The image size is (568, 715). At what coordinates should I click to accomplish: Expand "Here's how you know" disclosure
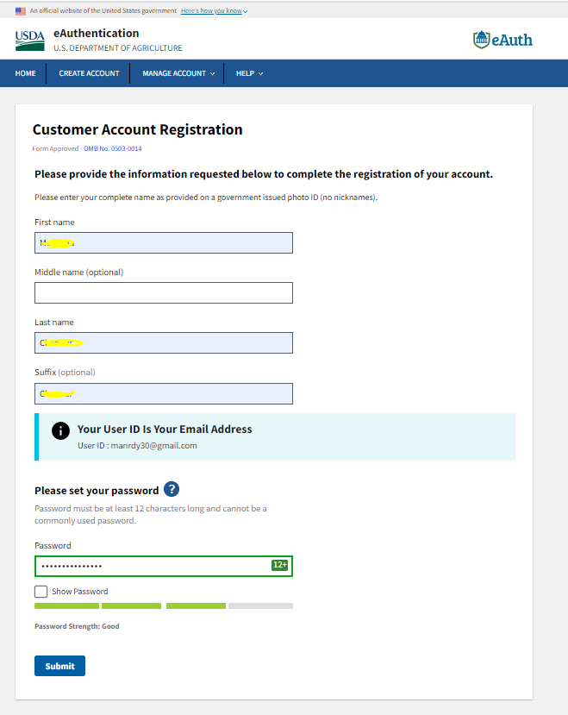pyautogui.click(x=214, y=11)
